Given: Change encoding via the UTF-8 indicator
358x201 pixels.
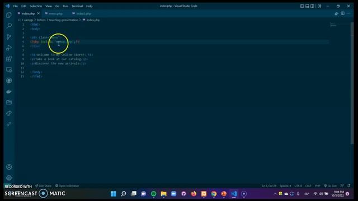Looking at the screenshot, I should click(298, 186).
